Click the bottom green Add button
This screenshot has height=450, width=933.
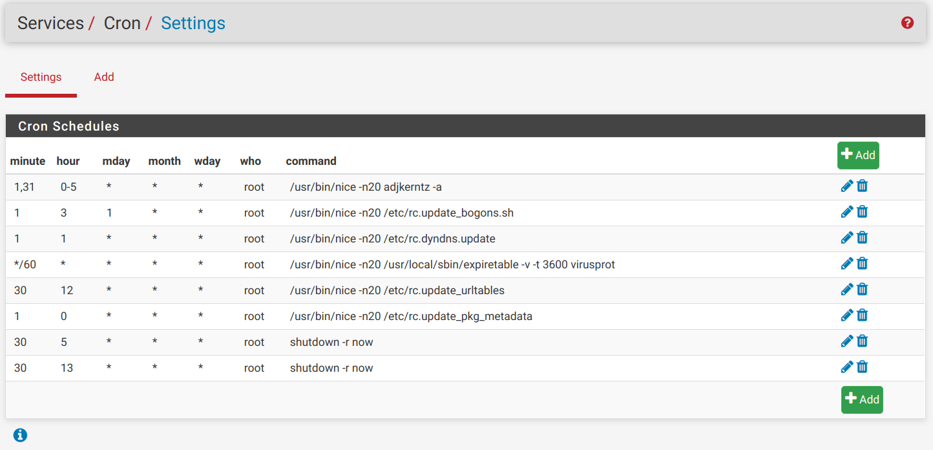tap(862, 400)
